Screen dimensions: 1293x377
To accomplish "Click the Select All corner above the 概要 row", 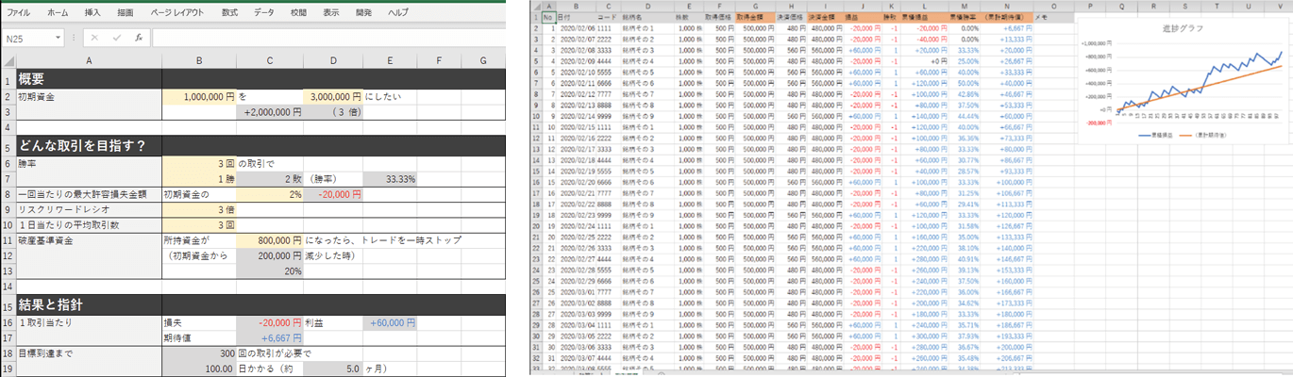I will [x=8, y=61].
